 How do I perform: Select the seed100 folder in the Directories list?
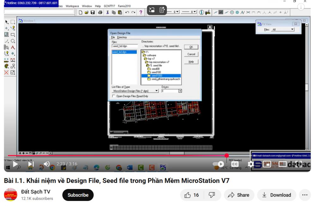[x=155, y=72]
